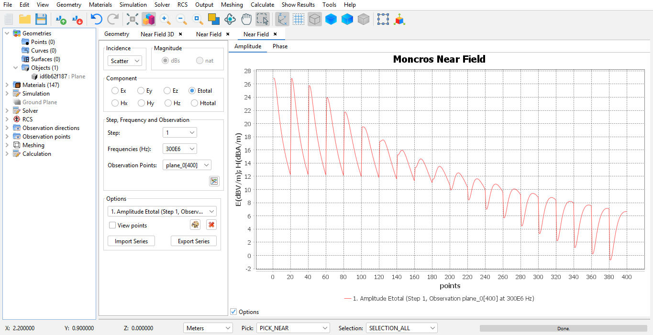Select the Ex component radio button
Image resolution: width=653 pixels, height=335 pixels.
(x=115, y=91)
